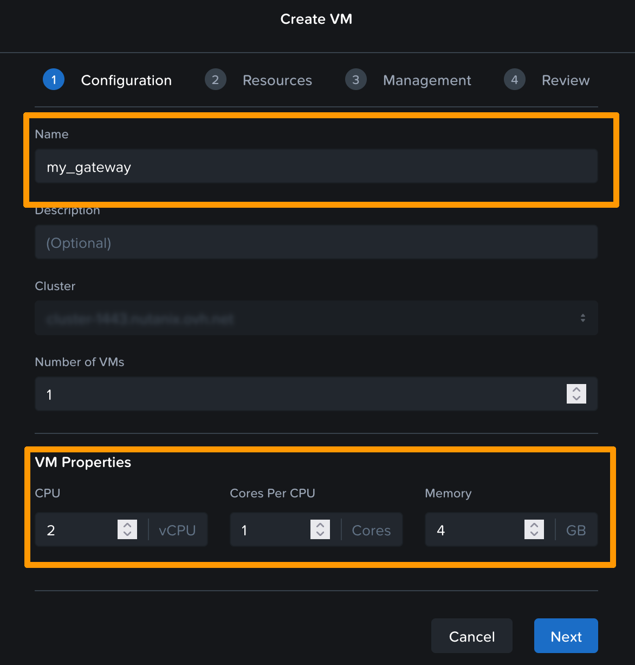Click step 1 Configuration circle icon
This screenshot has height=665, width=635.
53,80
